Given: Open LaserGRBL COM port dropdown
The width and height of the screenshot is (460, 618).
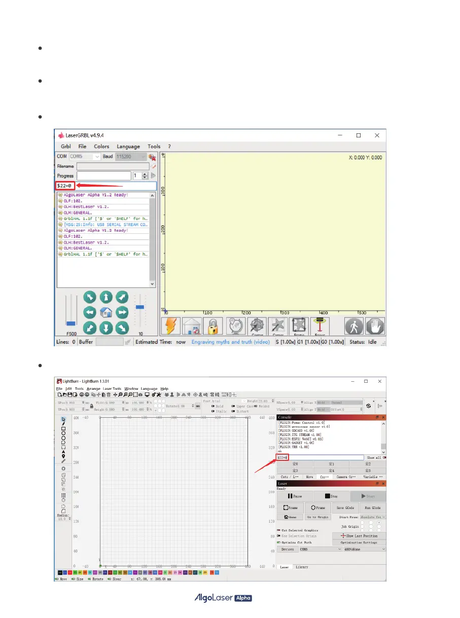Looking at the screenshot, I should (x=85, y=157).
